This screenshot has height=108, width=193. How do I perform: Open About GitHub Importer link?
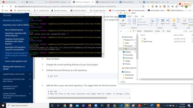coord(14,30)
